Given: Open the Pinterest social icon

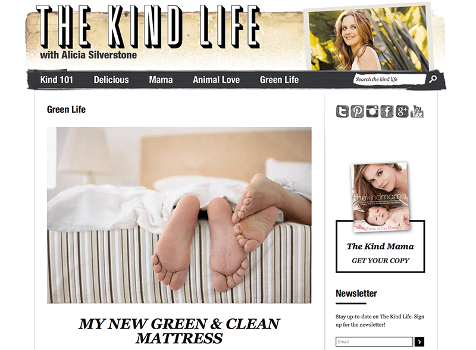Looking at the screenshot, I should (x=357, y=111).
